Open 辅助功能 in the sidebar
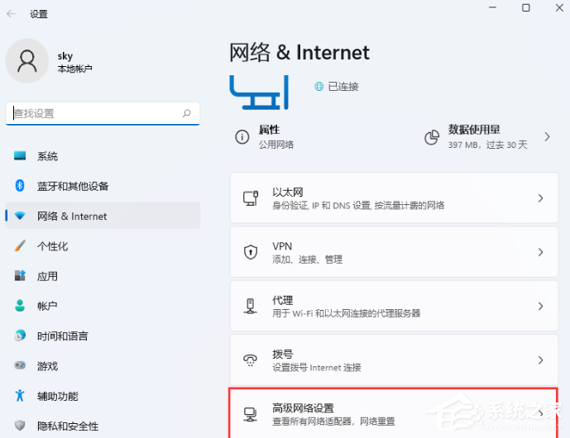The width and height of the screenshot is (570, 438). (x=57, y=397)
